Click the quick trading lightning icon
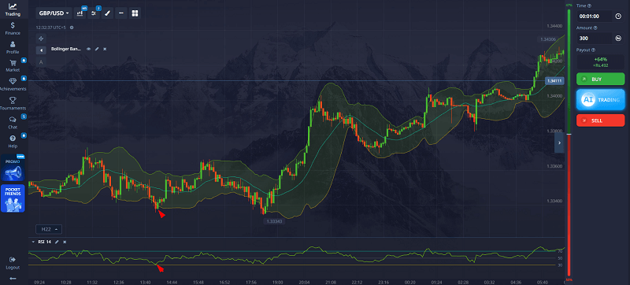630x285 pixels. [41, 39]
